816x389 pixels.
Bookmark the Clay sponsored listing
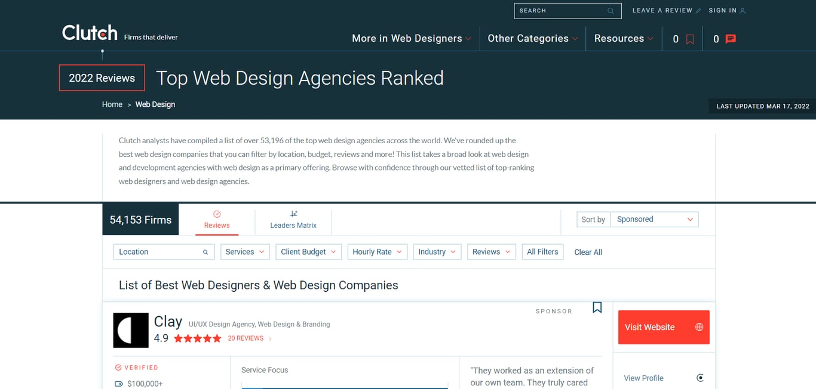click(597, 307)
